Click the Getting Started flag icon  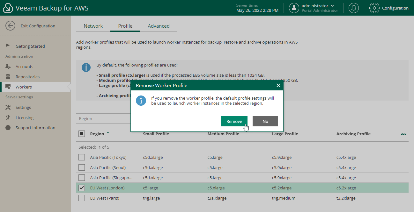8,46
